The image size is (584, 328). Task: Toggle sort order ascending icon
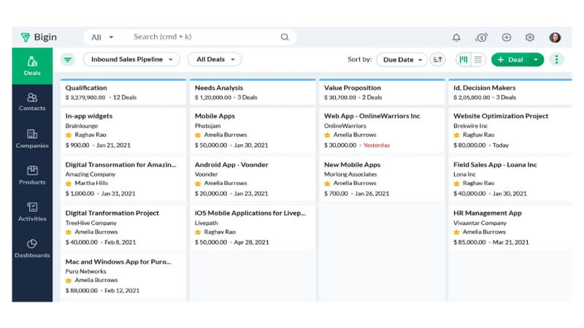437,60
